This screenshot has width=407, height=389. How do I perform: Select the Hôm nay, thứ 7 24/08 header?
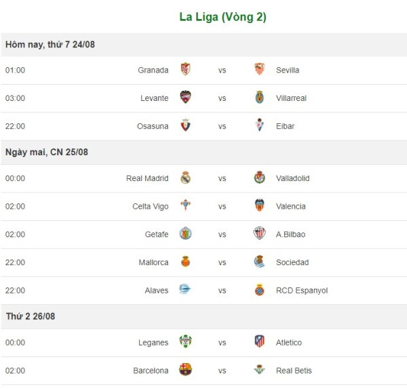(x=50, y=44)
